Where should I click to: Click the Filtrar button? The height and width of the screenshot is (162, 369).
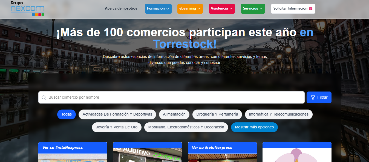(x=319, y=98)
